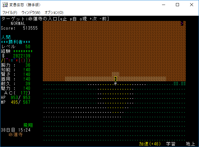Click the HP 953/953 readout
This screenshot has width=199, height=147.
(x=15, y=98)
